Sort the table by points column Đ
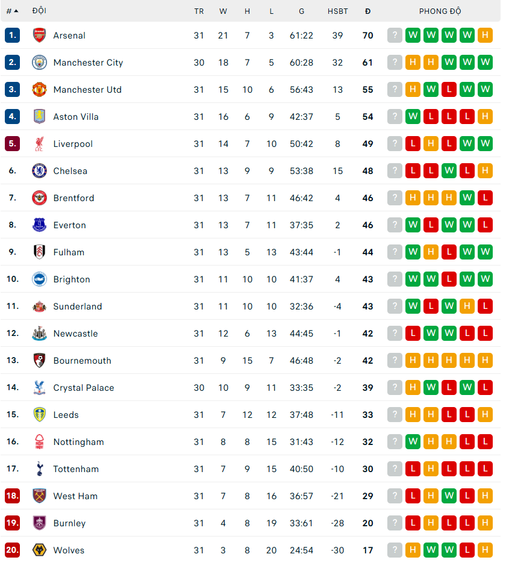This screenshot has width=506, height=563. click(x=367, y=11)
